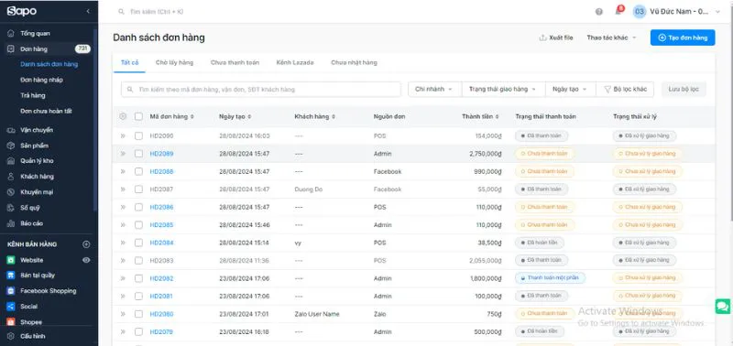This screenshot has width=733, height=346.
Task: Tick checkbox for order HD2087
Action: 138,189
